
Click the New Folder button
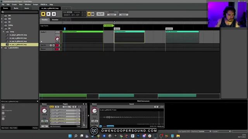click(x=14, y=128)
